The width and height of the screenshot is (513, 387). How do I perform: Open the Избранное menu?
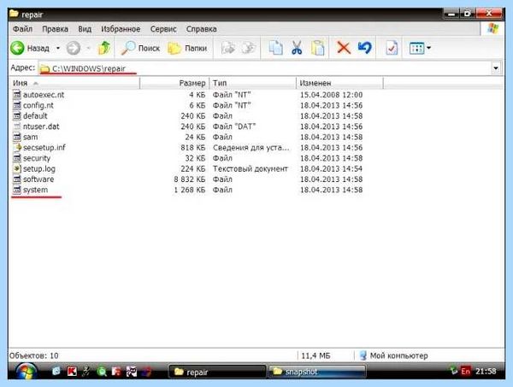click(121, 29)
